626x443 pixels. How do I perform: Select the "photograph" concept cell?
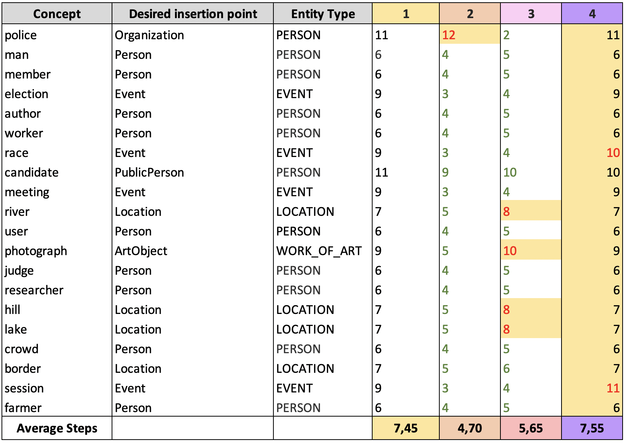coord(36,251)
